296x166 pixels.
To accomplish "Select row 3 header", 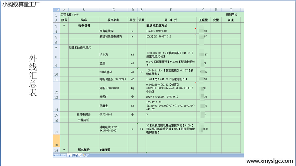I will (x=56, y=26).
